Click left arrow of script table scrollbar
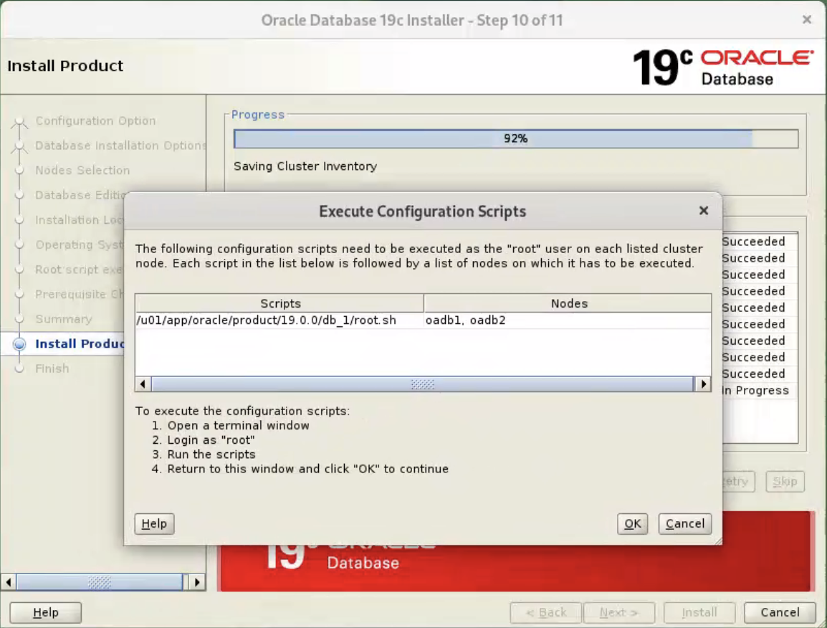Viewport: 827px width, 628px height. [x=143, y=384]
